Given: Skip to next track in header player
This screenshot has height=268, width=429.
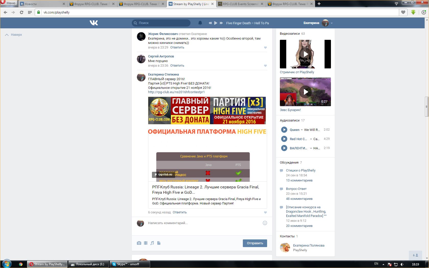Looking at the screenshot, I should click(221, 23).
